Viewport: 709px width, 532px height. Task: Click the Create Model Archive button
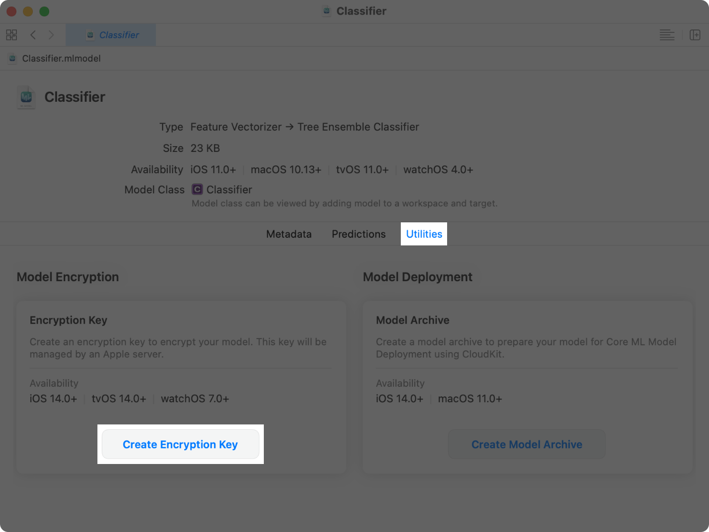pyautogui.click(x=526, y=444)
